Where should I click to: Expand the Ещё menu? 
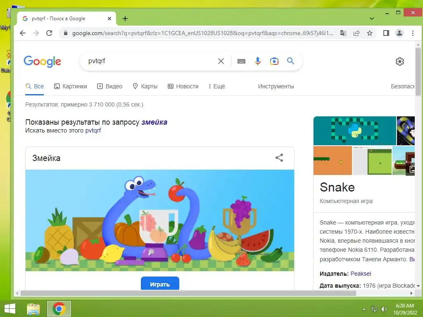click(x=216, y=87)
